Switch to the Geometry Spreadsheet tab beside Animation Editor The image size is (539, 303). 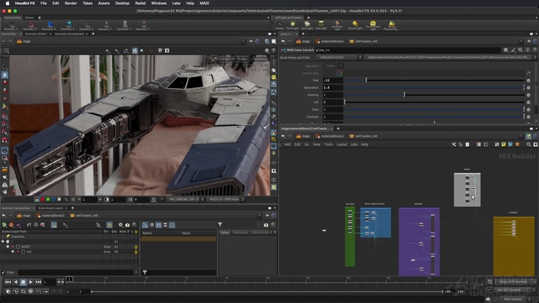pos(69,34)
